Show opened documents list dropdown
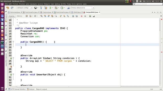This screenshot has width=163, height=91. [x=158, y=12]
